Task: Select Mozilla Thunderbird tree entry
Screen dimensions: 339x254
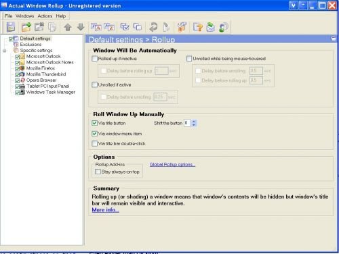Action: [x=46, y=74]
